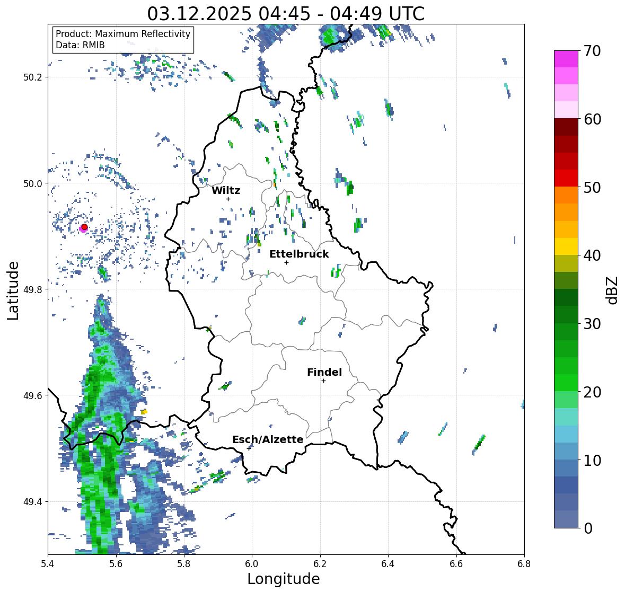625x592 pixels.
Task: Click the Latitude axis label
Action: tap(13, 290)
